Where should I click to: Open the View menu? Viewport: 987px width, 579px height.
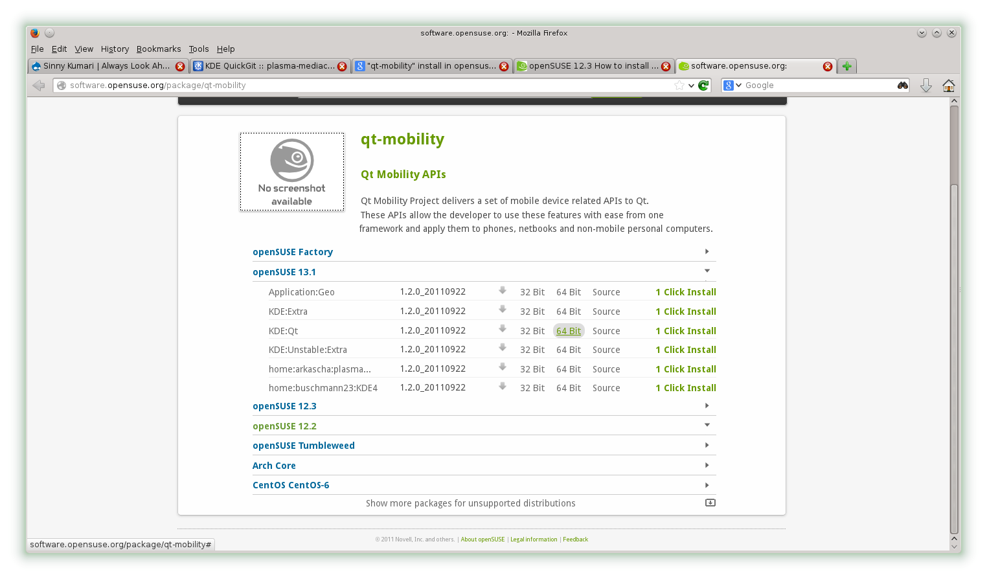tap(84, 49)
